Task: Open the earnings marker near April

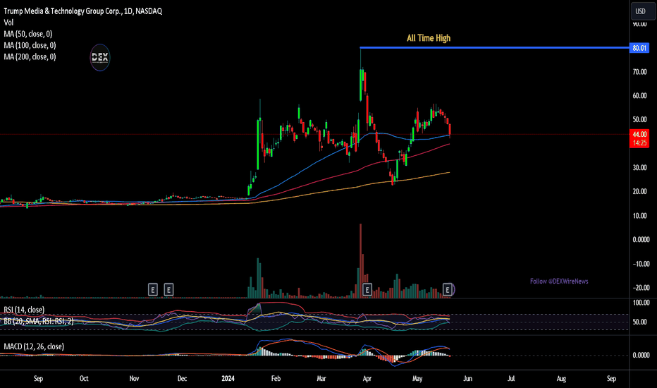Action: point(367,289)
